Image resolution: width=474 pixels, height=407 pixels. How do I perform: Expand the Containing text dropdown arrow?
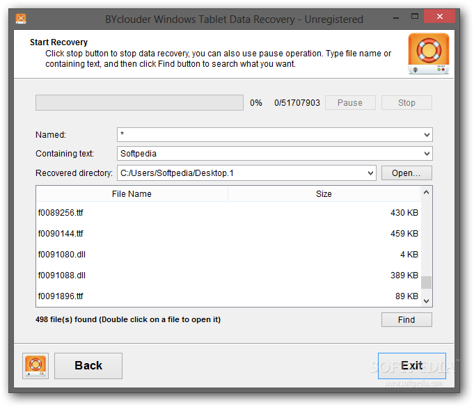pyautogui.click(x=427, y=154)
